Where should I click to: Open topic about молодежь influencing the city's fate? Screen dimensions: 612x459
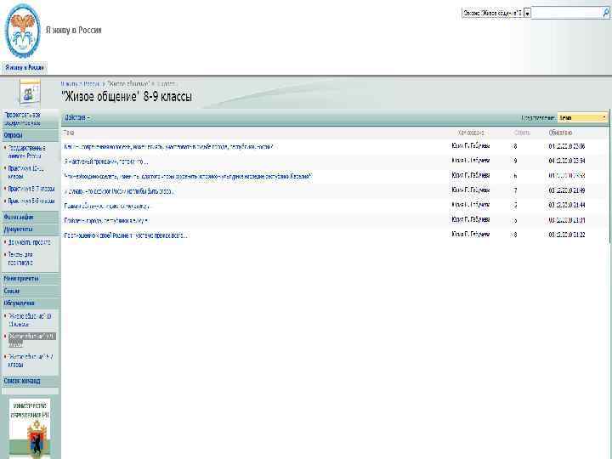[x=168, y=147]
